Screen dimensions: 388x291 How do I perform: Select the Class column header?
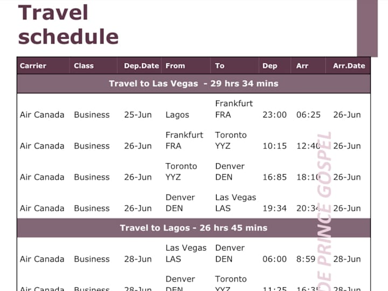click(x=84, y=66)
